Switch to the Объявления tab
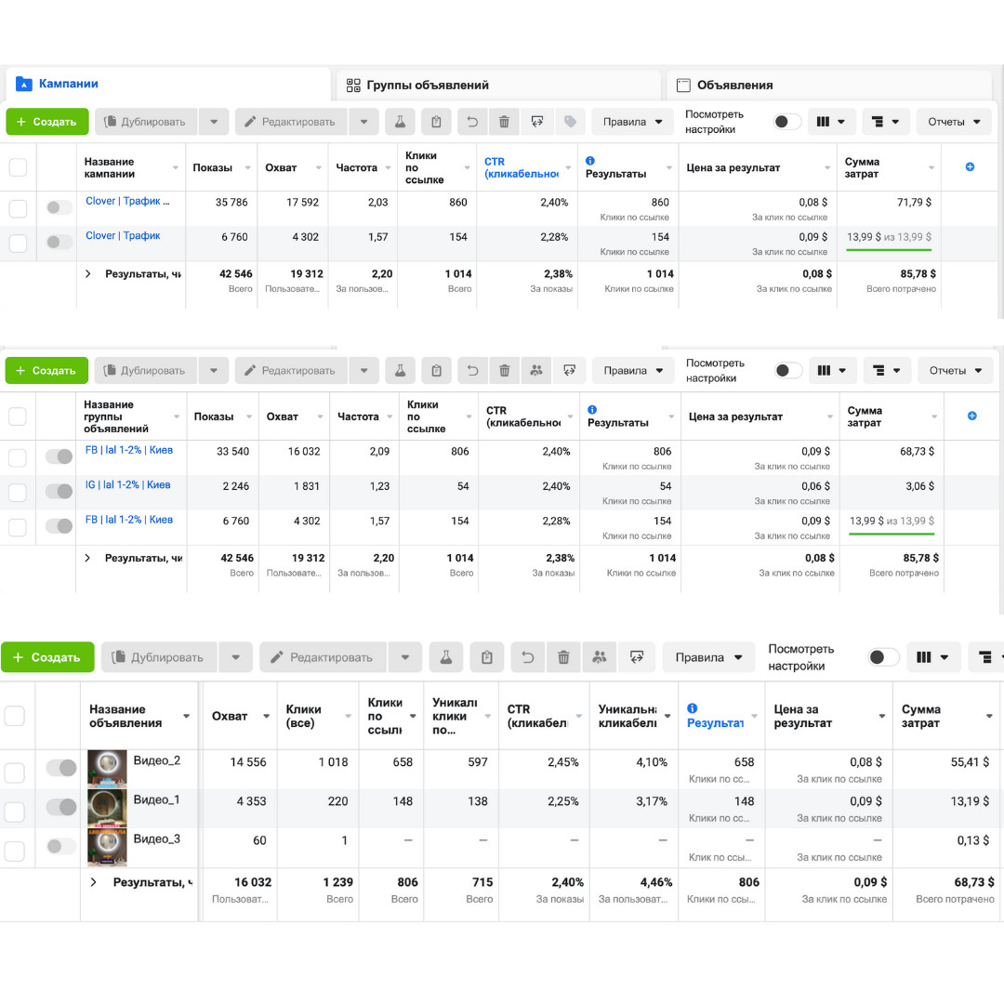Screen dimensions: 1004x1004 pyautogui.click(x=829, y=86)
